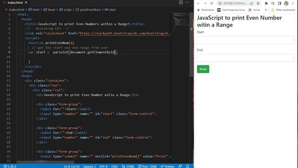This screenshot has height=168, width=298.
Task: Click the Prettier status bar item
Action: point(167,166)
